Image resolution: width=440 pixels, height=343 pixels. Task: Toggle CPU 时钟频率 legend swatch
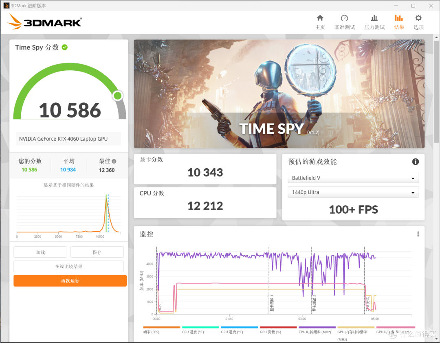(317, 327)
